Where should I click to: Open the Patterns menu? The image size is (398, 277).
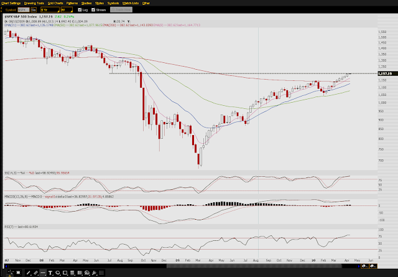72,3
